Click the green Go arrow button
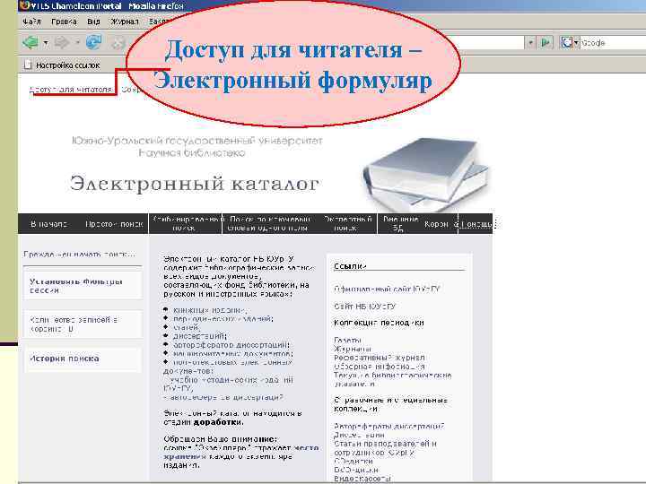 (546, 42)
